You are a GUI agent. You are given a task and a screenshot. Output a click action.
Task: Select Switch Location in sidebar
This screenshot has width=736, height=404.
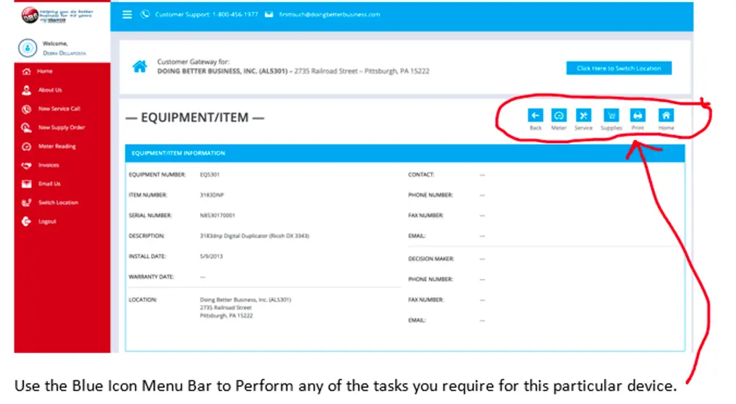58,203
